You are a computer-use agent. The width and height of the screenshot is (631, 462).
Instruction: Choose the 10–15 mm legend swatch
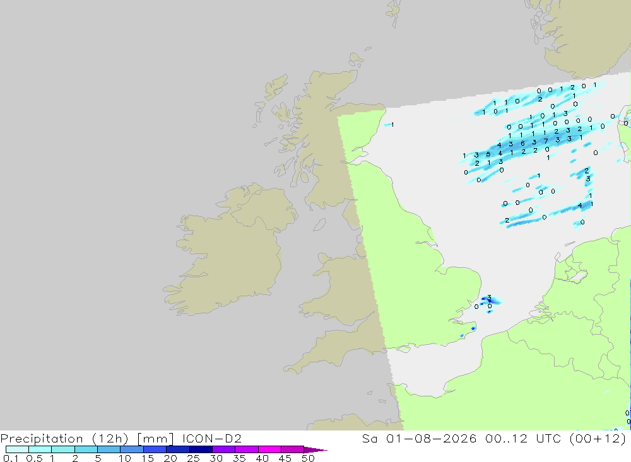132,449
